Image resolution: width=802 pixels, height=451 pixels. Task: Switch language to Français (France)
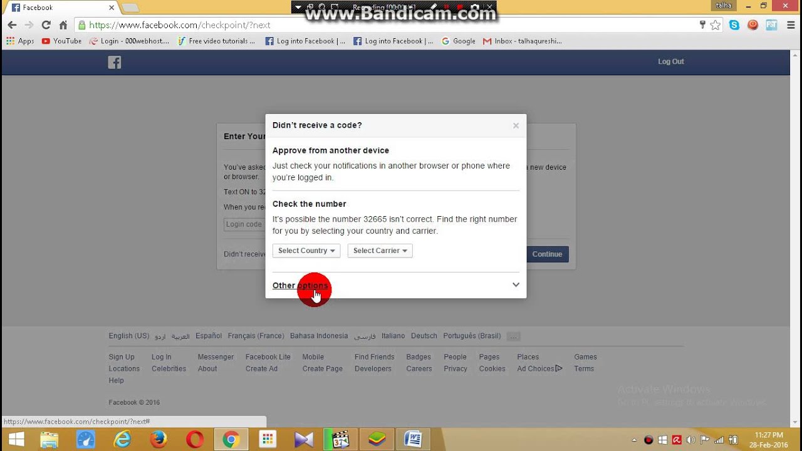pyautogui.click(x=256, y=336)
